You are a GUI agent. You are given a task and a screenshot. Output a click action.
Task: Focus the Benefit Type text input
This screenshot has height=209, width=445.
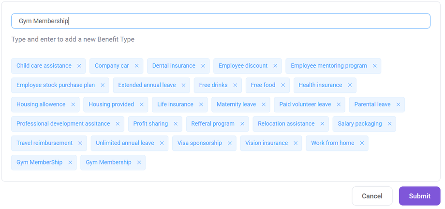221,21
